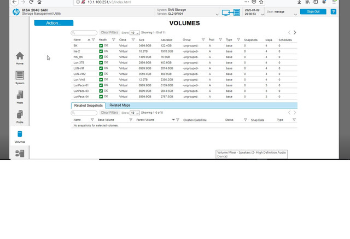
Task: Toggle the Name column ascending sort arrow
Action: (89, 40)
